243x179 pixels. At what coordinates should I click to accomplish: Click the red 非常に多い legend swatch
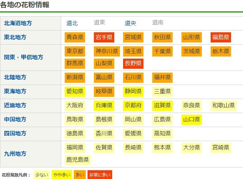click(100, 174)
